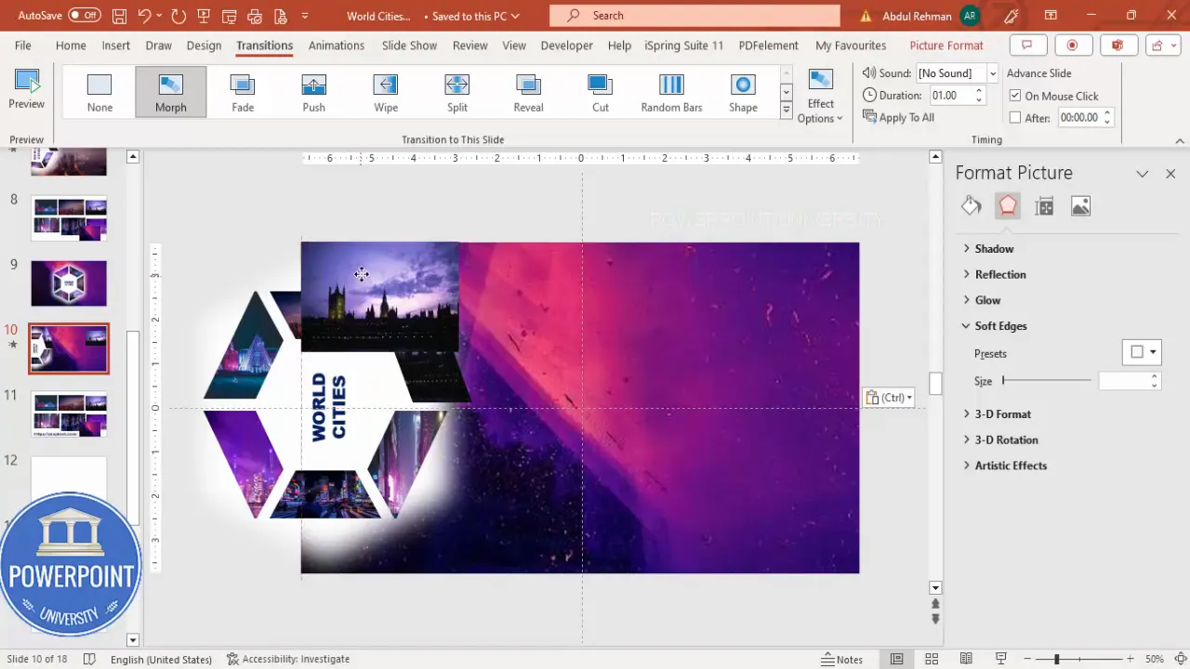Close the Format Picture pane
This screenshot has width=1190, height=669.
[1170, 174]
